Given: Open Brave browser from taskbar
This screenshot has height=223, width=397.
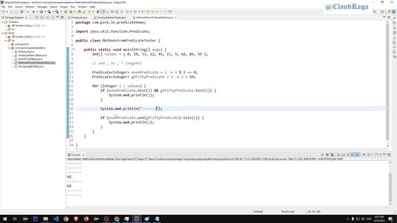Looking at the screenshot, I should coord(76,219).
